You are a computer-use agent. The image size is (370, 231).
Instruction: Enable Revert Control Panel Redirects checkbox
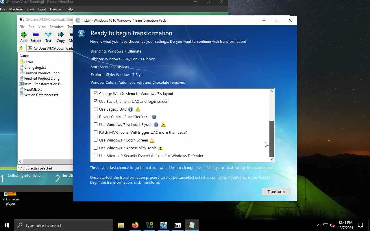tap(95, 117)
